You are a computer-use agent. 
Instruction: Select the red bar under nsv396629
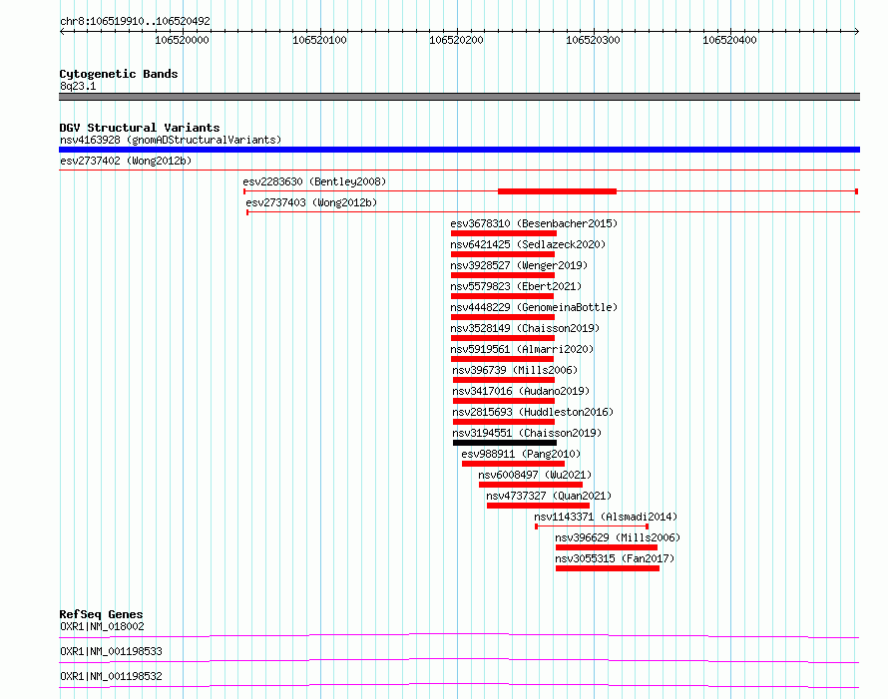point(607,547)
